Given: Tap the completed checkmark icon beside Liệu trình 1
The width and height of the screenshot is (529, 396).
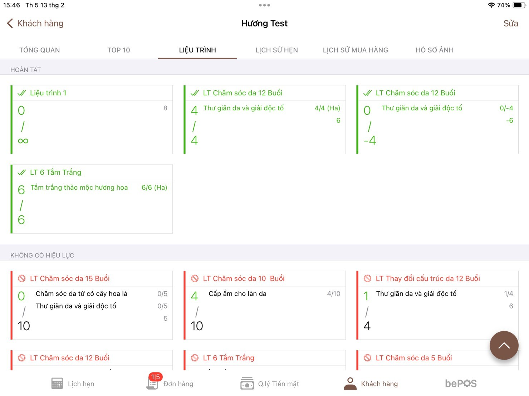Looking at the screenshot, I should (x=22, y=93).
